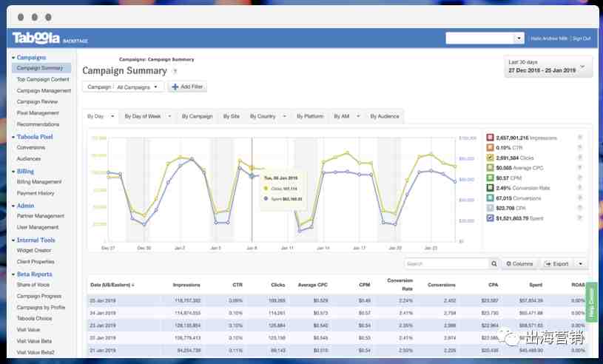Image resolution: width=603 pixels, height=364 pixels.
Task: Sort table by Impressions column header
Action: click(186, 285)
